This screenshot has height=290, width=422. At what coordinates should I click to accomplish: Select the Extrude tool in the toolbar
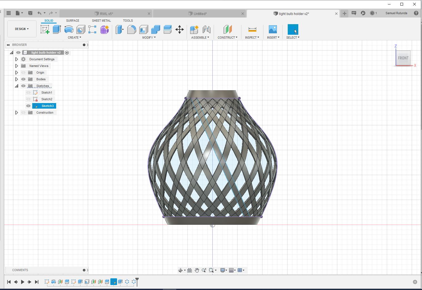[x=57, y=29]
